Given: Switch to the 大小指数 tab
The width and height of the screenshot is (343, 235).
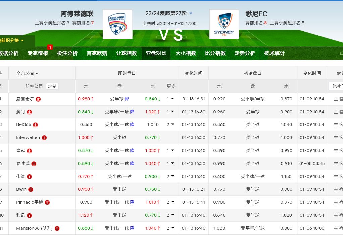Looking at the screenshot, I should [186, 53].
